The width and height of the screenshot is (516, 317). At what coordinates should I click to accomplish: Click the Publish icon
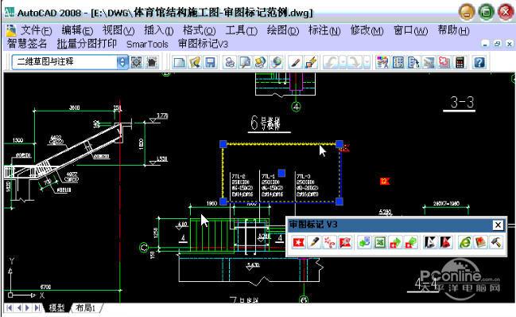(261, 62)
